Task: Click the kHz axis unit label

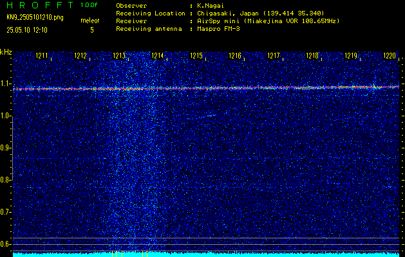Action: pyautogui.click(x=6, y=52)
